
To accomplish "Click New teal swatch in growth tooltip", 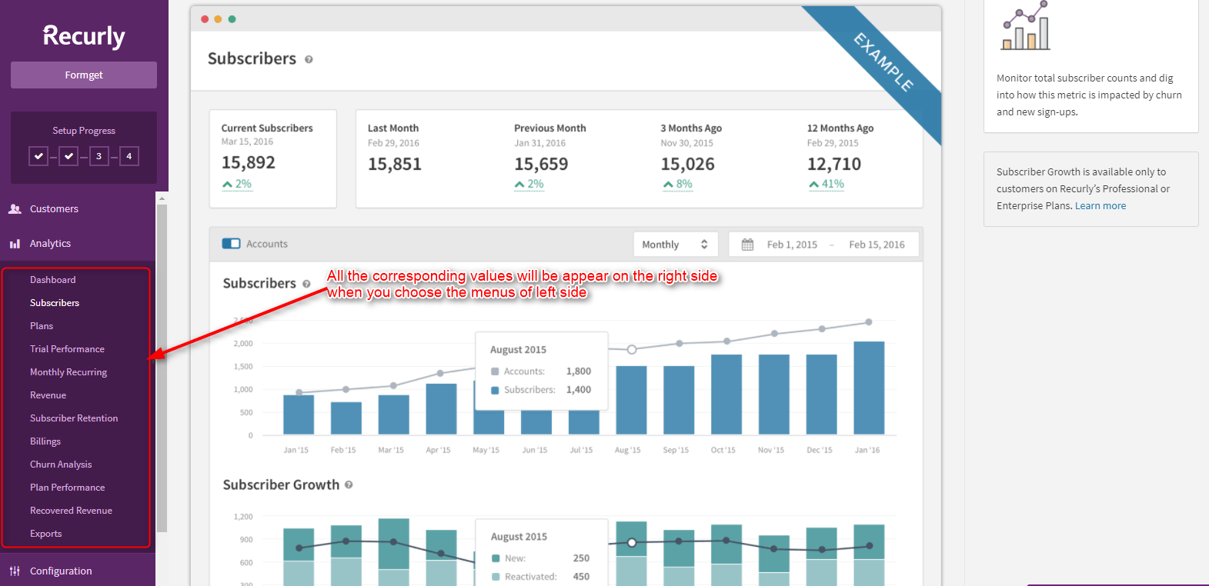I will [496, 558].
